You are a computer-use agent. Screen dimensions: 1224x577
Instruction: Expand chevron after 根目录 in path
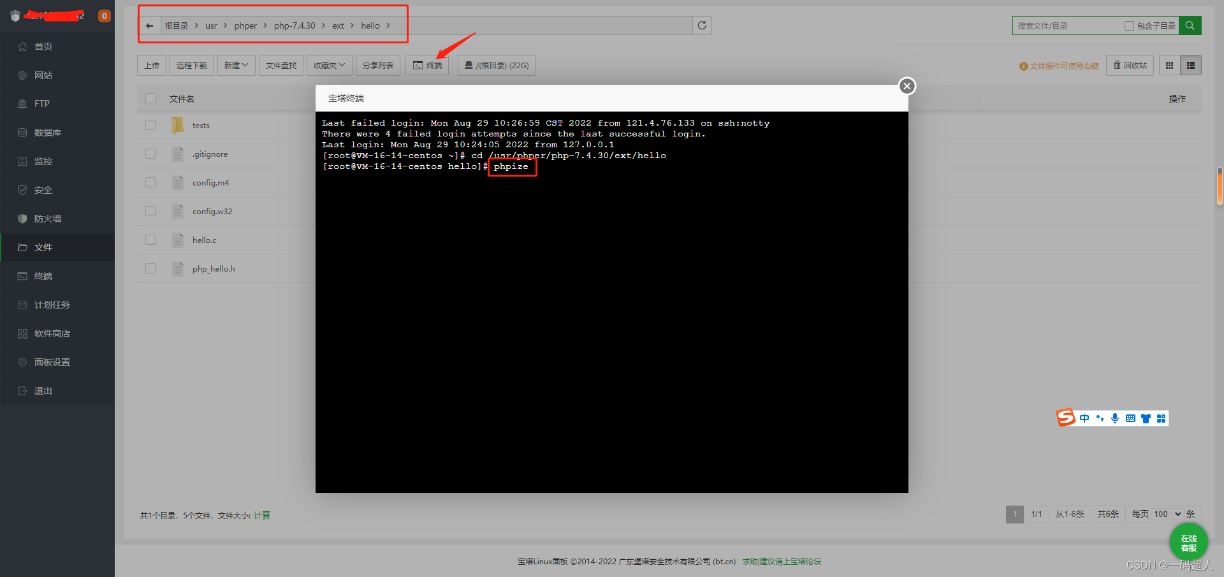pos(196,26)
